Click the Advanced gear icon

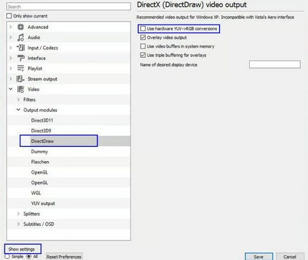tap(20, 27)
